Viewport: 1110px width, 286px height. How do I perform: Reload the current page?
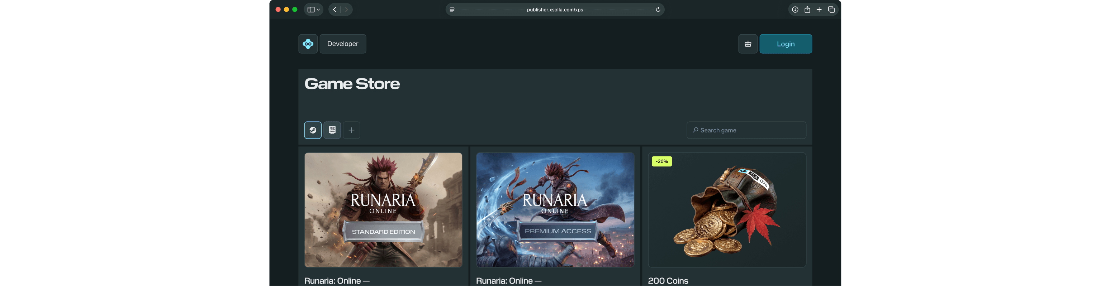coord(658,9)
